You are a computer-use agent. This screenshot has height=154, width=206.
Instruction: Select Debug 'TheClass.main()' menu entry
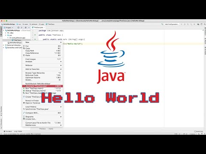click(x=42, y=91)
